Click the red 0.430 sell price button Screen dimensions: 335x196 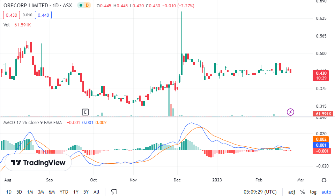point(11,15)
